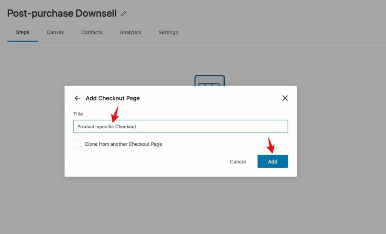
Task: Go to the Settings tab
Action: (168, 32)
